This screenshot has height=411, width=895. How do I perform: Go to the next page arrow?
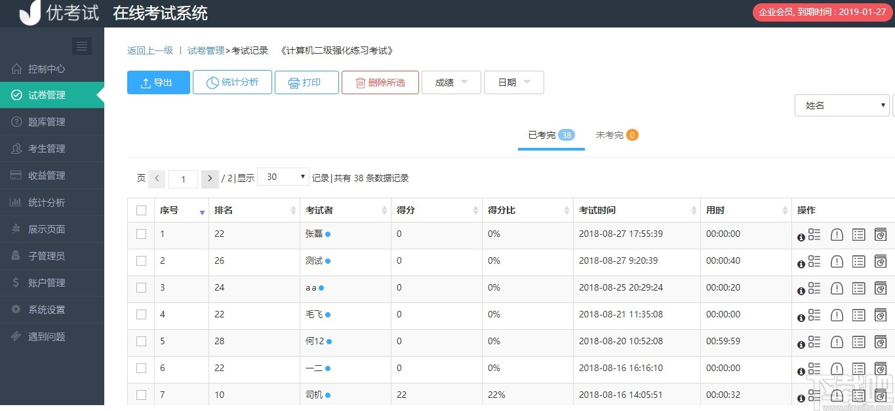pos(210,178)
